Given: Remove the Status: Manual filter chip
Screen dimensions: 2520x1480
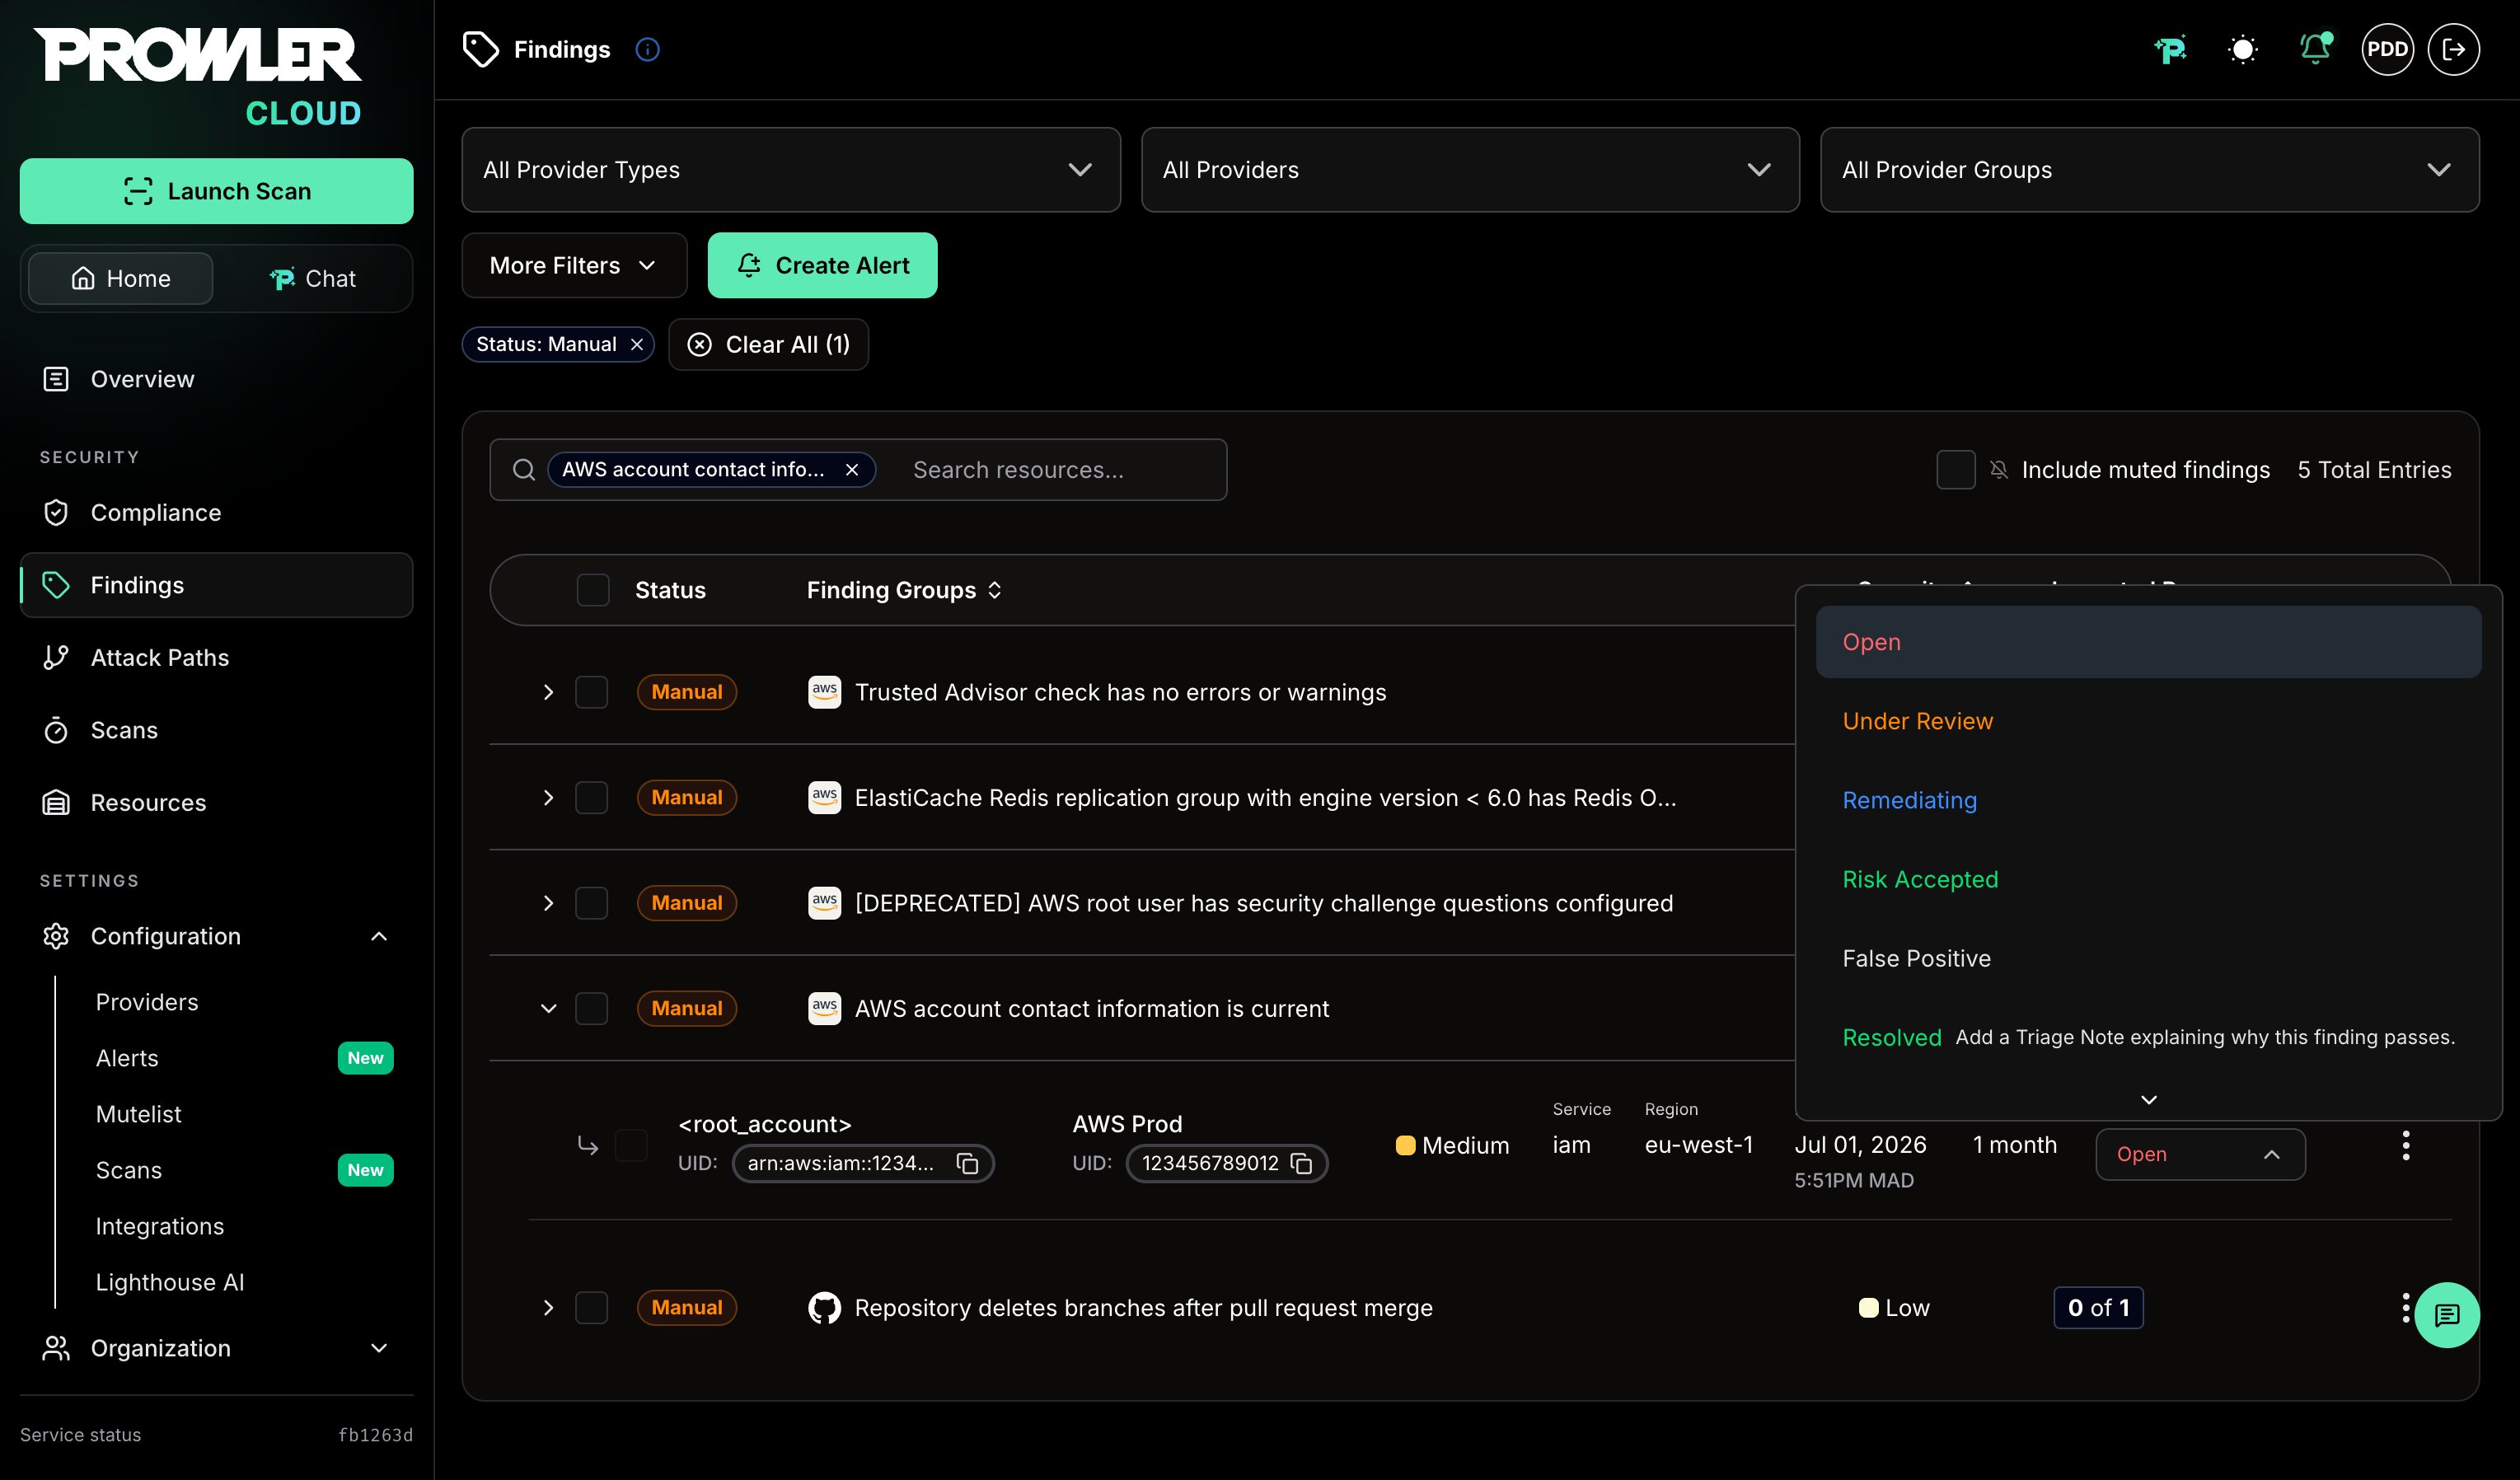Looking at the screenshot, I should click(636, 344).
